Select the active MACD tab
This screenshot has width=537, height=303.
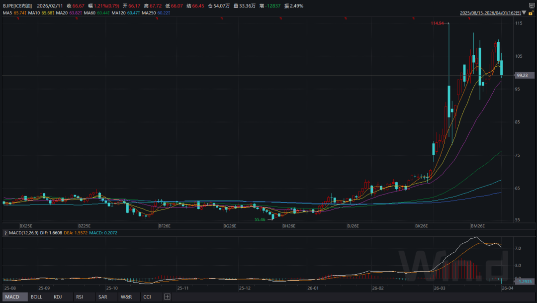coord(12,297)
